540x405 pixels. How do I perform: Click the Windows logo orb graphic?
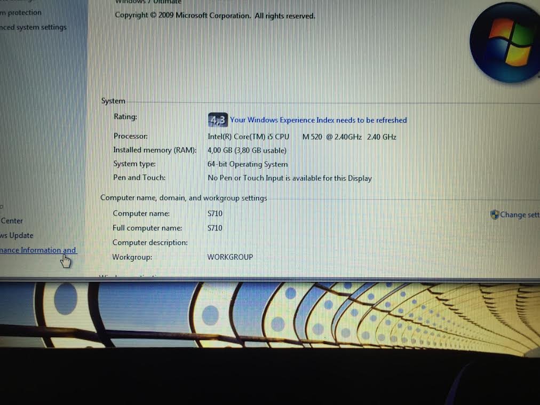[505, 43]
